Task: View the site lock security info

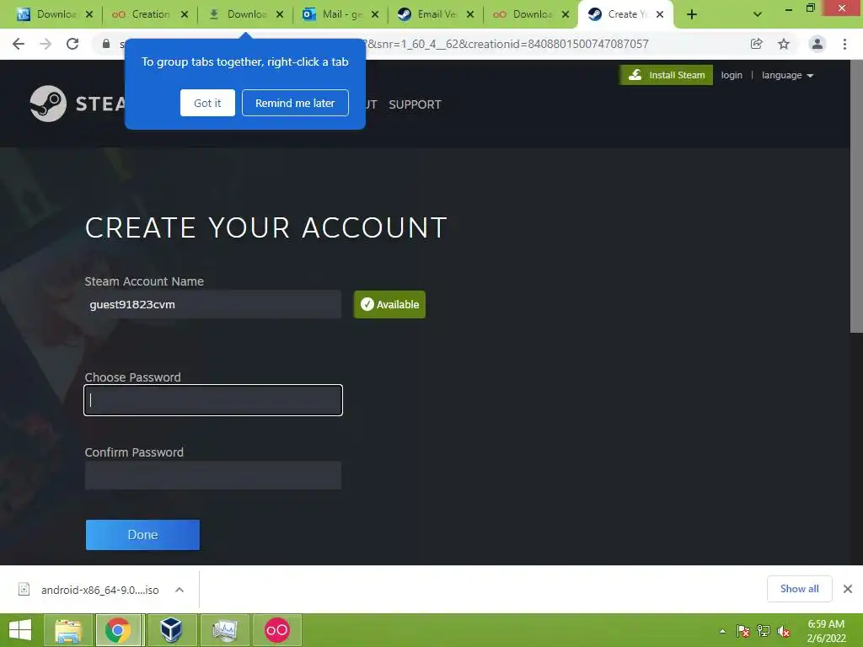Action: point(105,44)
